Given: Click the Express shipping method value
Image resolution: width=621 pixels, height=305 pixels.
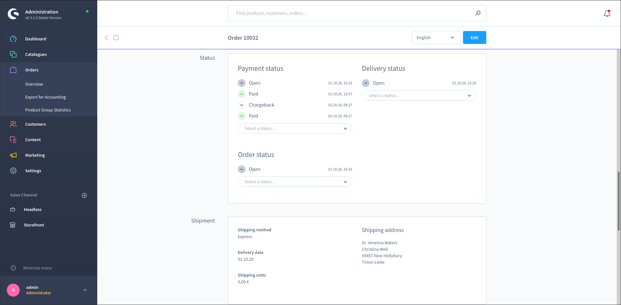Looking at the screenshot, I should 245,237.
